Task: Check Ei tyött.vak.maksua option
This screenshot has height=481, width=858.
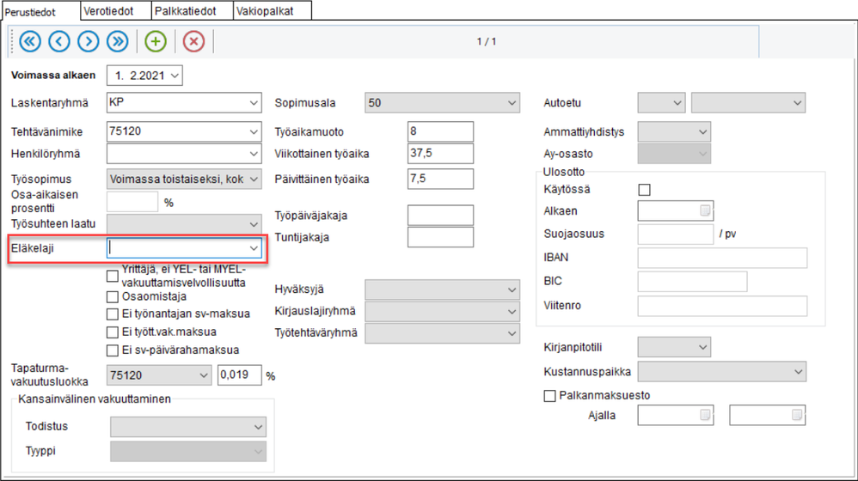Action: tap(112, 332)
